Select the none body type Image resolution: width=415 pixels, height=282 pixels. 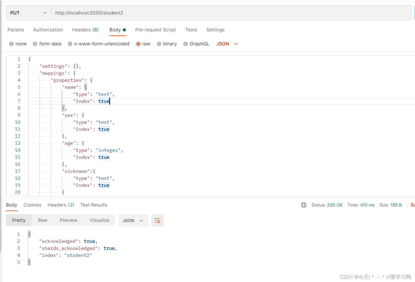11,44
